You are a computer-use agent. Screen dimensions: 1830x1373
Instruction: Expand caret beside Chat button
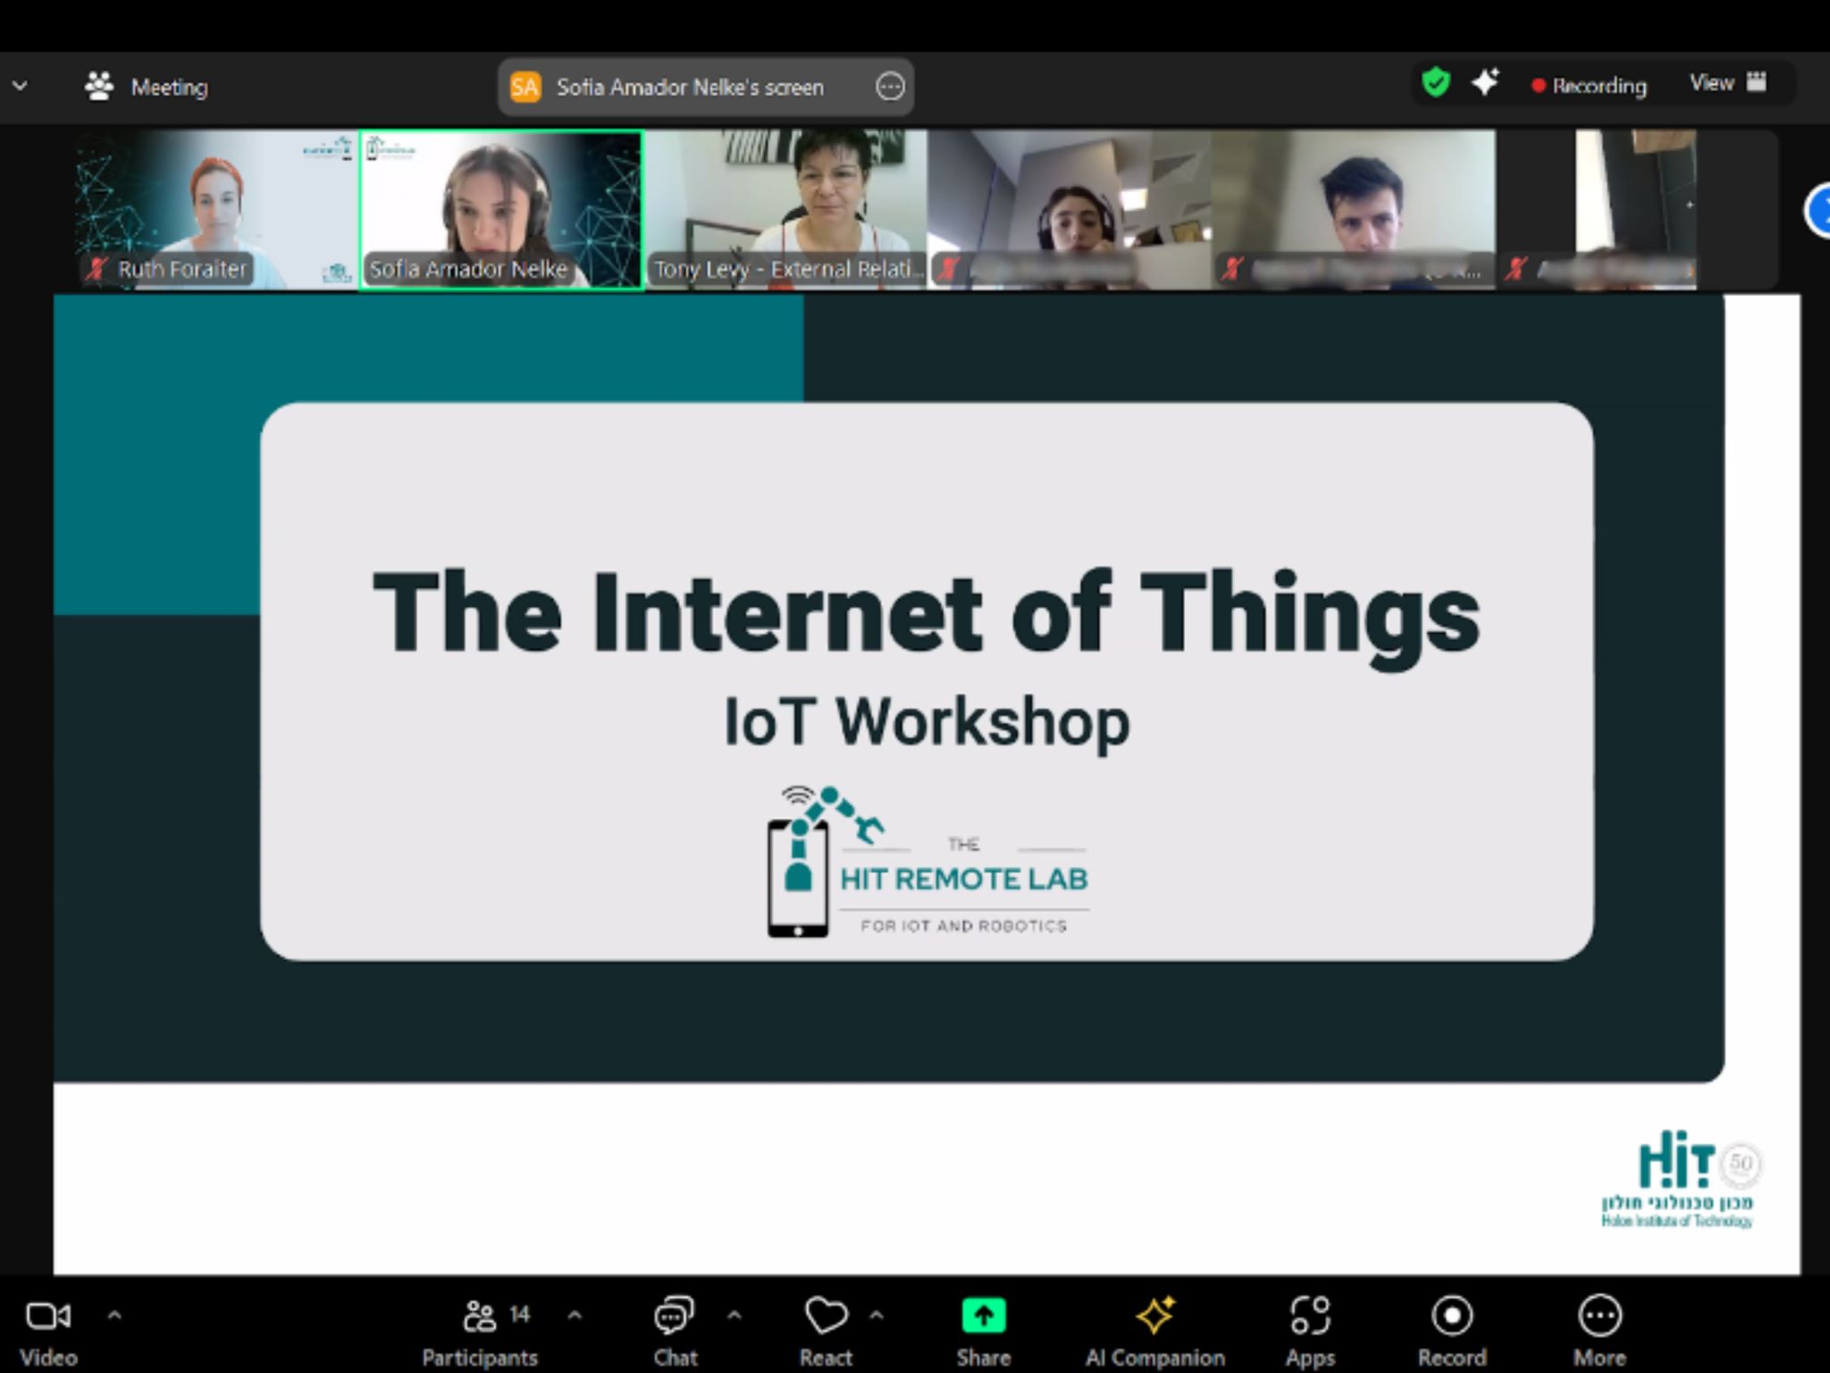pyautogui.click(x=734, y=1315)
